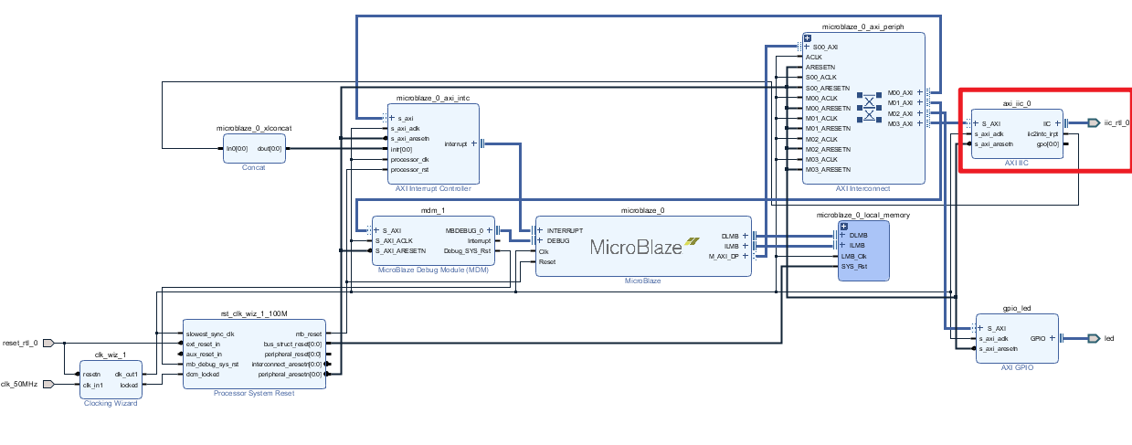The height and width of the screenshot is (445, 1132).
Task: Select the AXI Interrupt Controller block label
Action: point(433,188)
